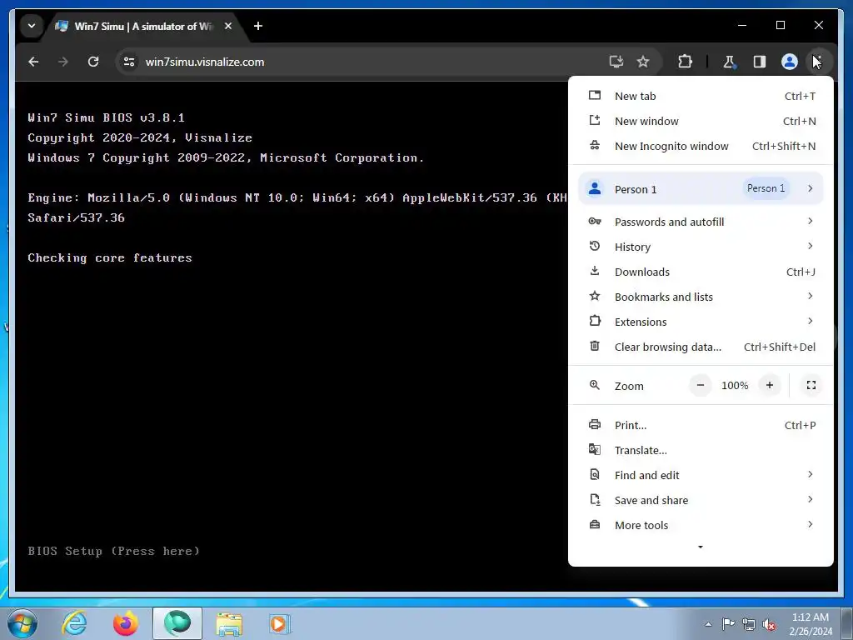
Task: Open the tab search dropdown arrow
Action: (32, 26)
